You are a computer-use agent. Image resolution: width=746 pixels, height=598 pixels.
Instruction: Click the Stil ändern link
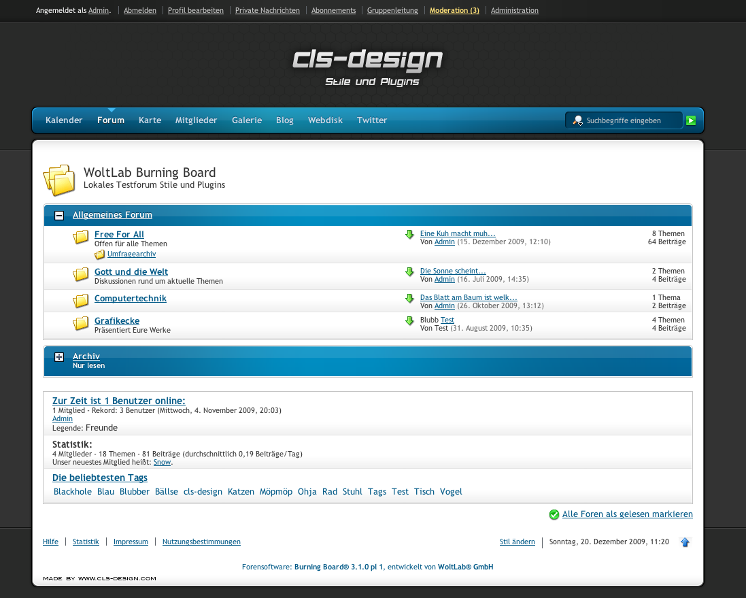517,542
